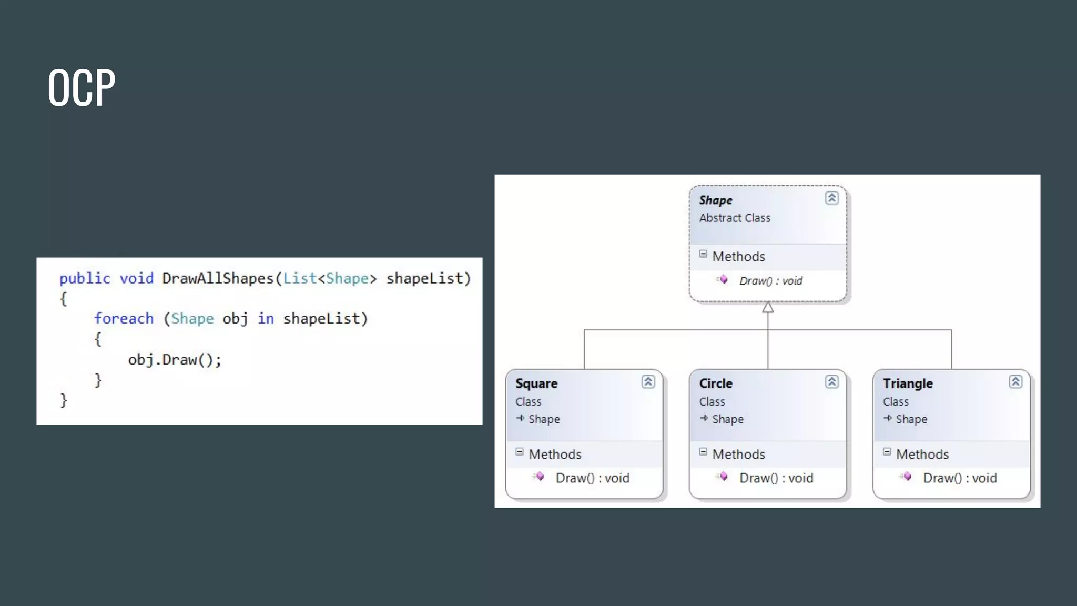Collapse the Square class box chevron
Viewport: 1077px width, 606px height.
(648, 382)
